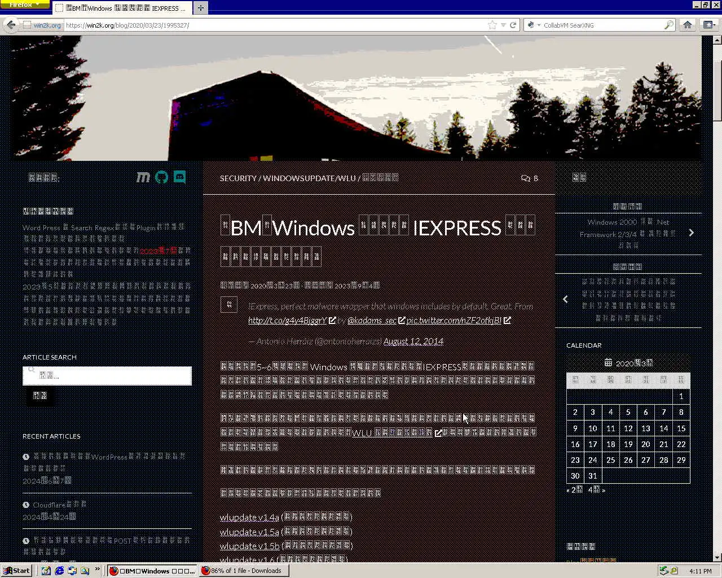The width and height of the screenshot is (722, 578).
Task: Open the Firefox application menu button
Action: (x=25, y=4)
